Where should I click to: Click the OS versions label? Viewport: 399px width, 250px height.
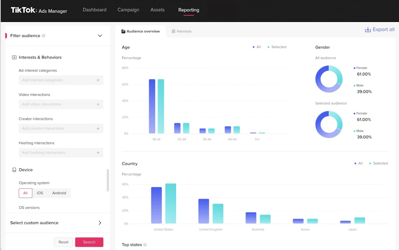click(x=29, y=208)
